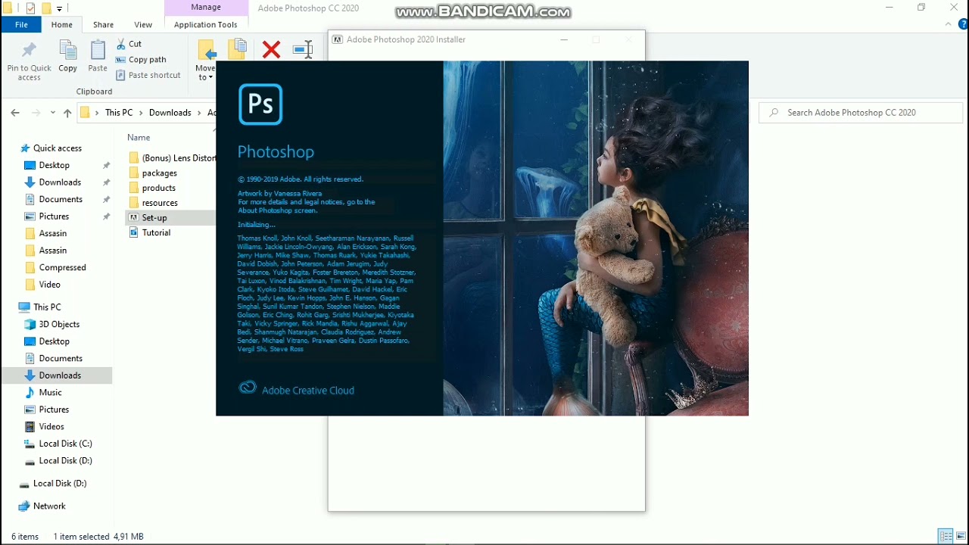Select the products folder
Viewport: 969px width, 545px height.
tap(152, 188)
